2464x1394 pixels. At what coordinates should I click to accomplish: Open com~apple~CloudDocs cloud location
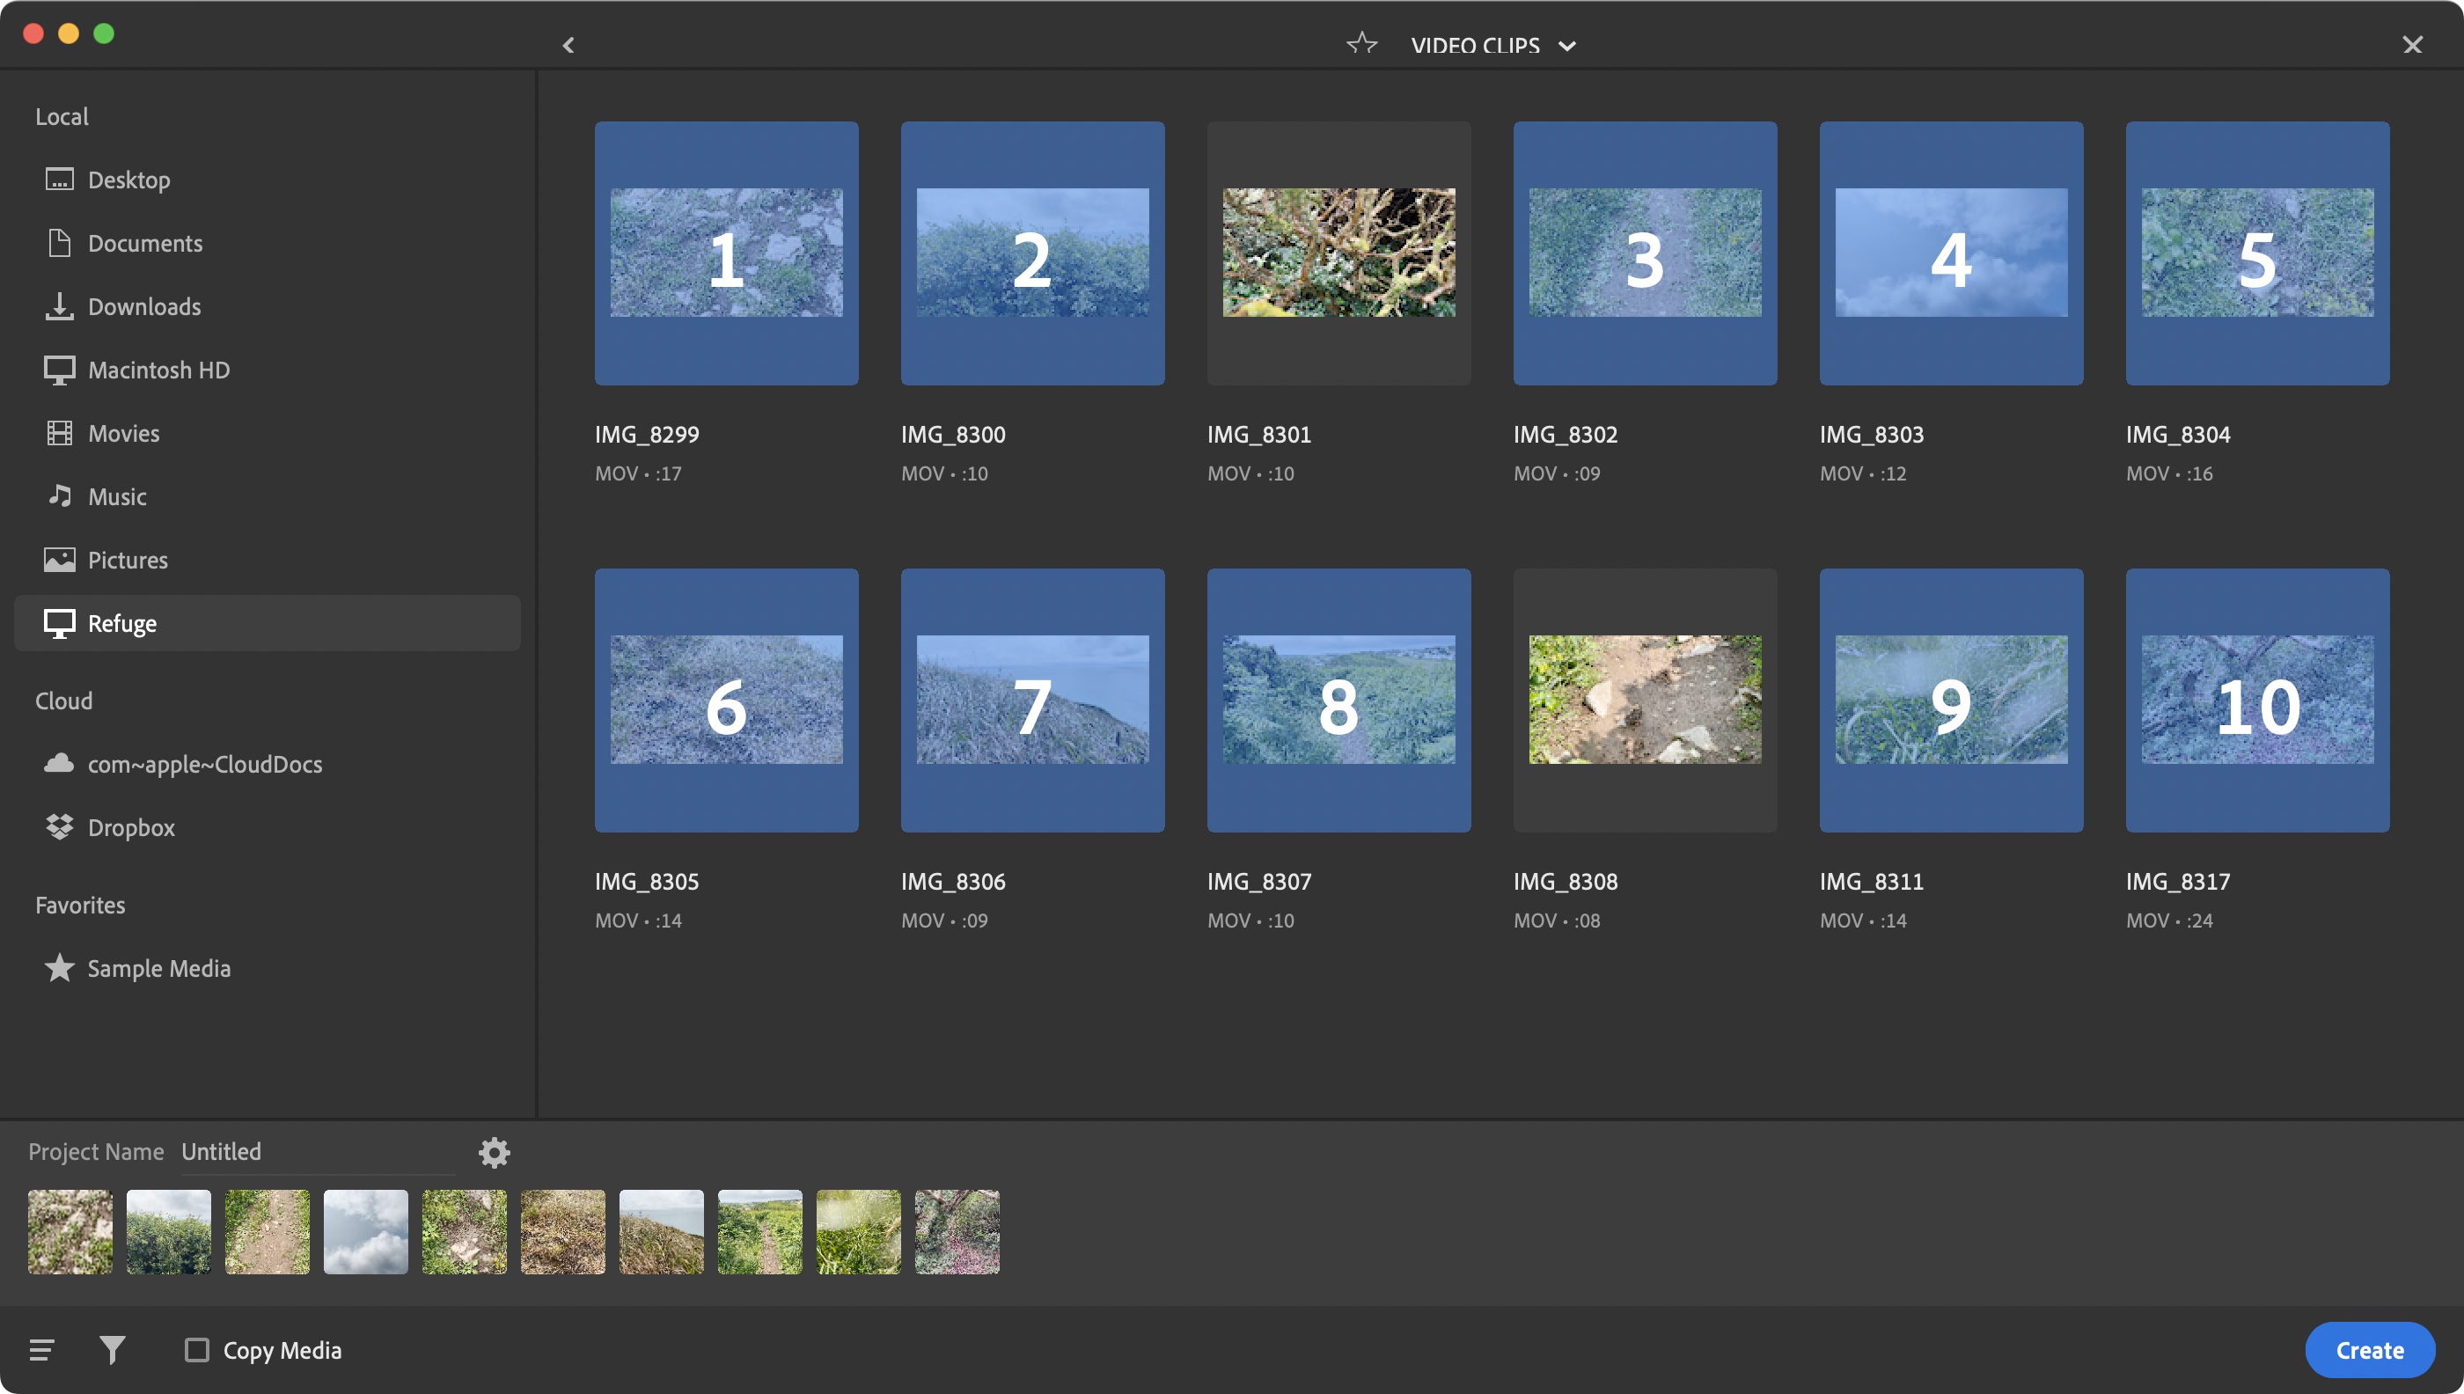267,764
